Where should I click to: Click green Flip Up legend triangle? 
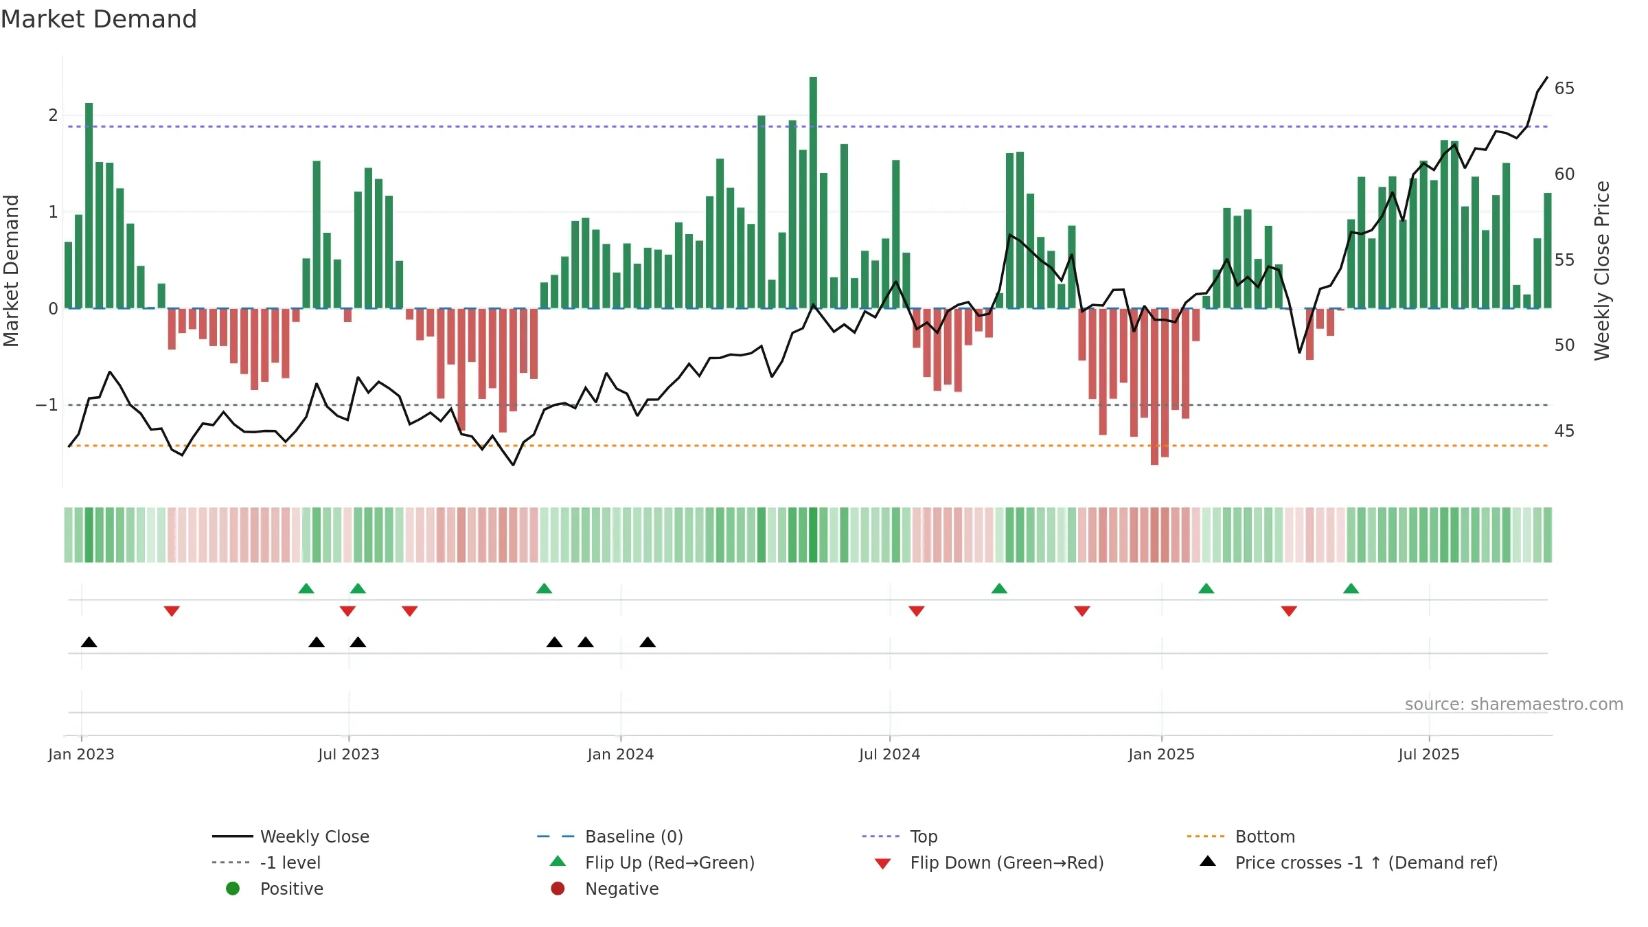[x=558, y=861]
